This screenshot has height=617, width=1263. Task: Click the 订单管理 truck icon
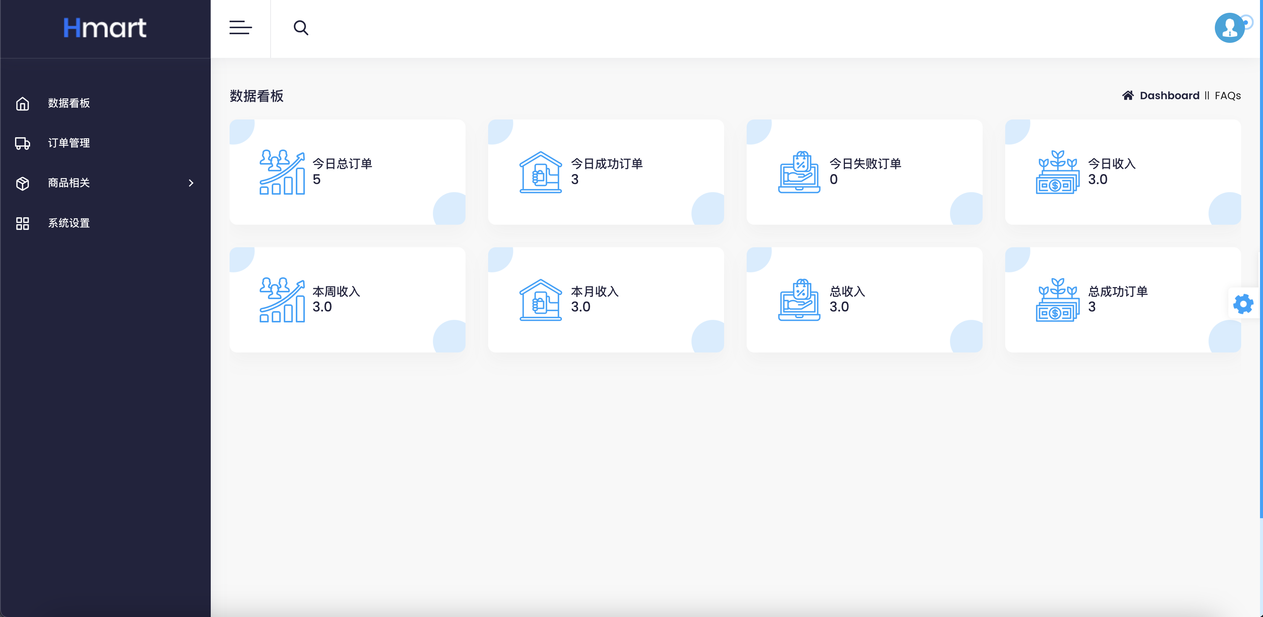click(23, 143)
